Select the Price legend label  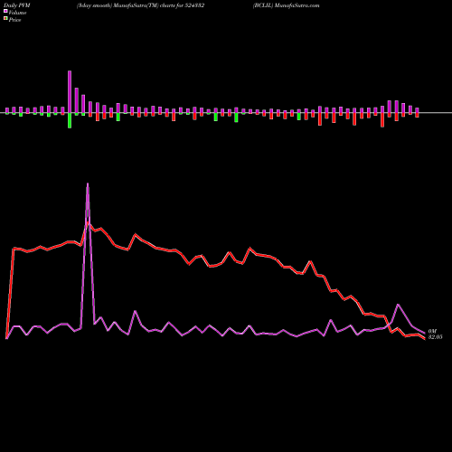(14, 20)
